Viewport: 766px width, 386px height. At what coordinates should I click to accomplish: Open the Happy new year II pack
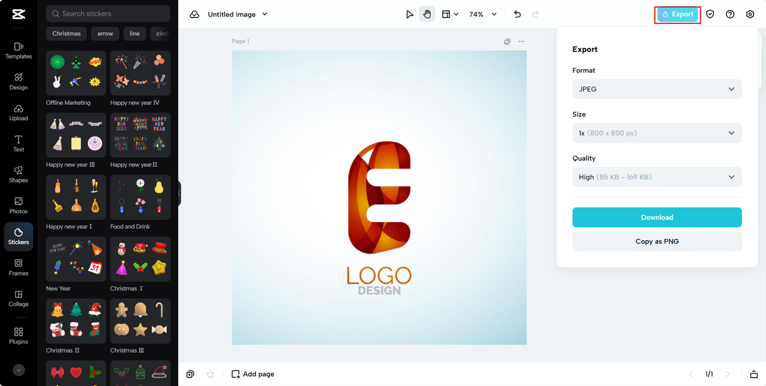click(140, 135)
